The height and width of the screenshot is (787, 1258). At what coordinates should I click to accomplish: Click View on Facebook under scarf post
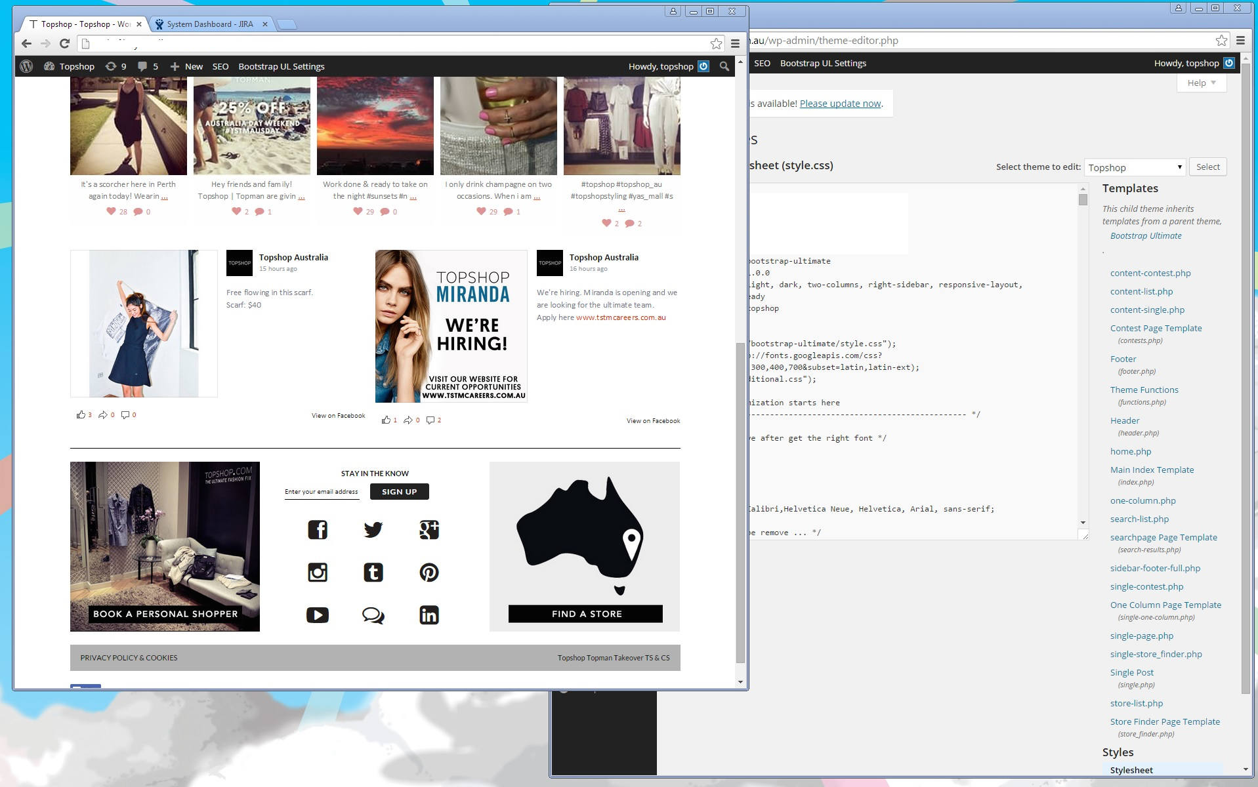pos(338,415)
